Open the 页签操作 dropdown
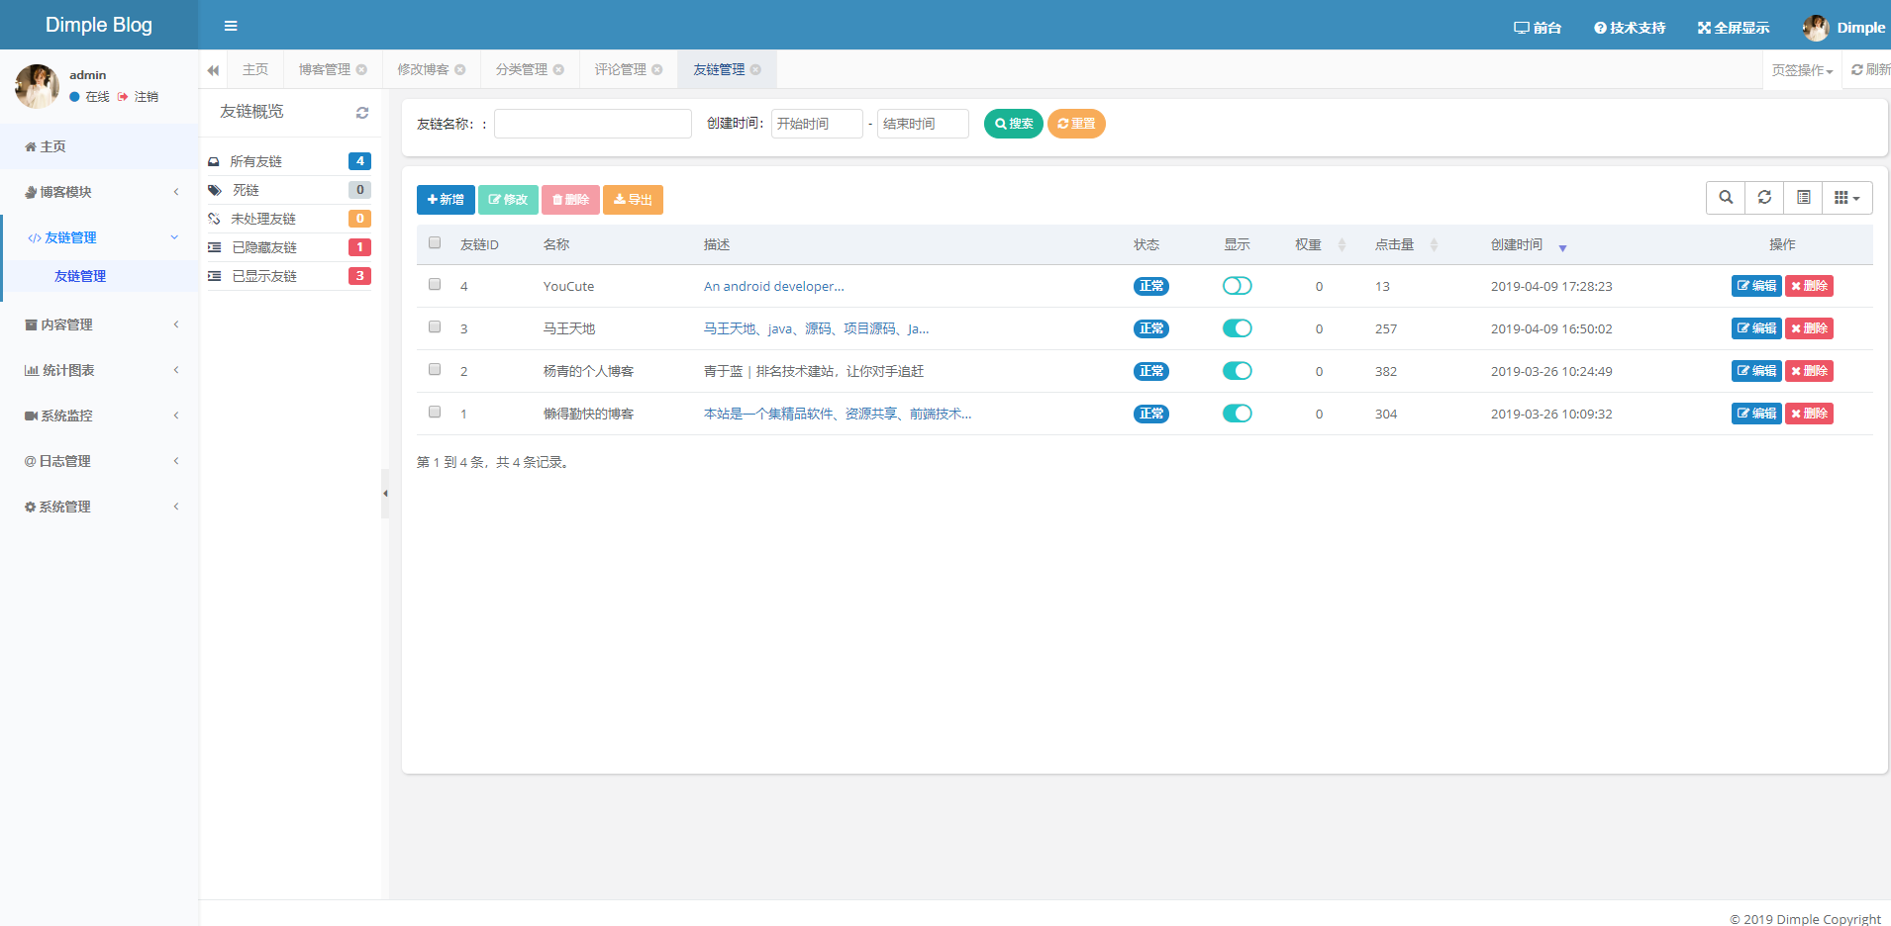Screen dimensions: 1891x926 (x=1802, y=70)
